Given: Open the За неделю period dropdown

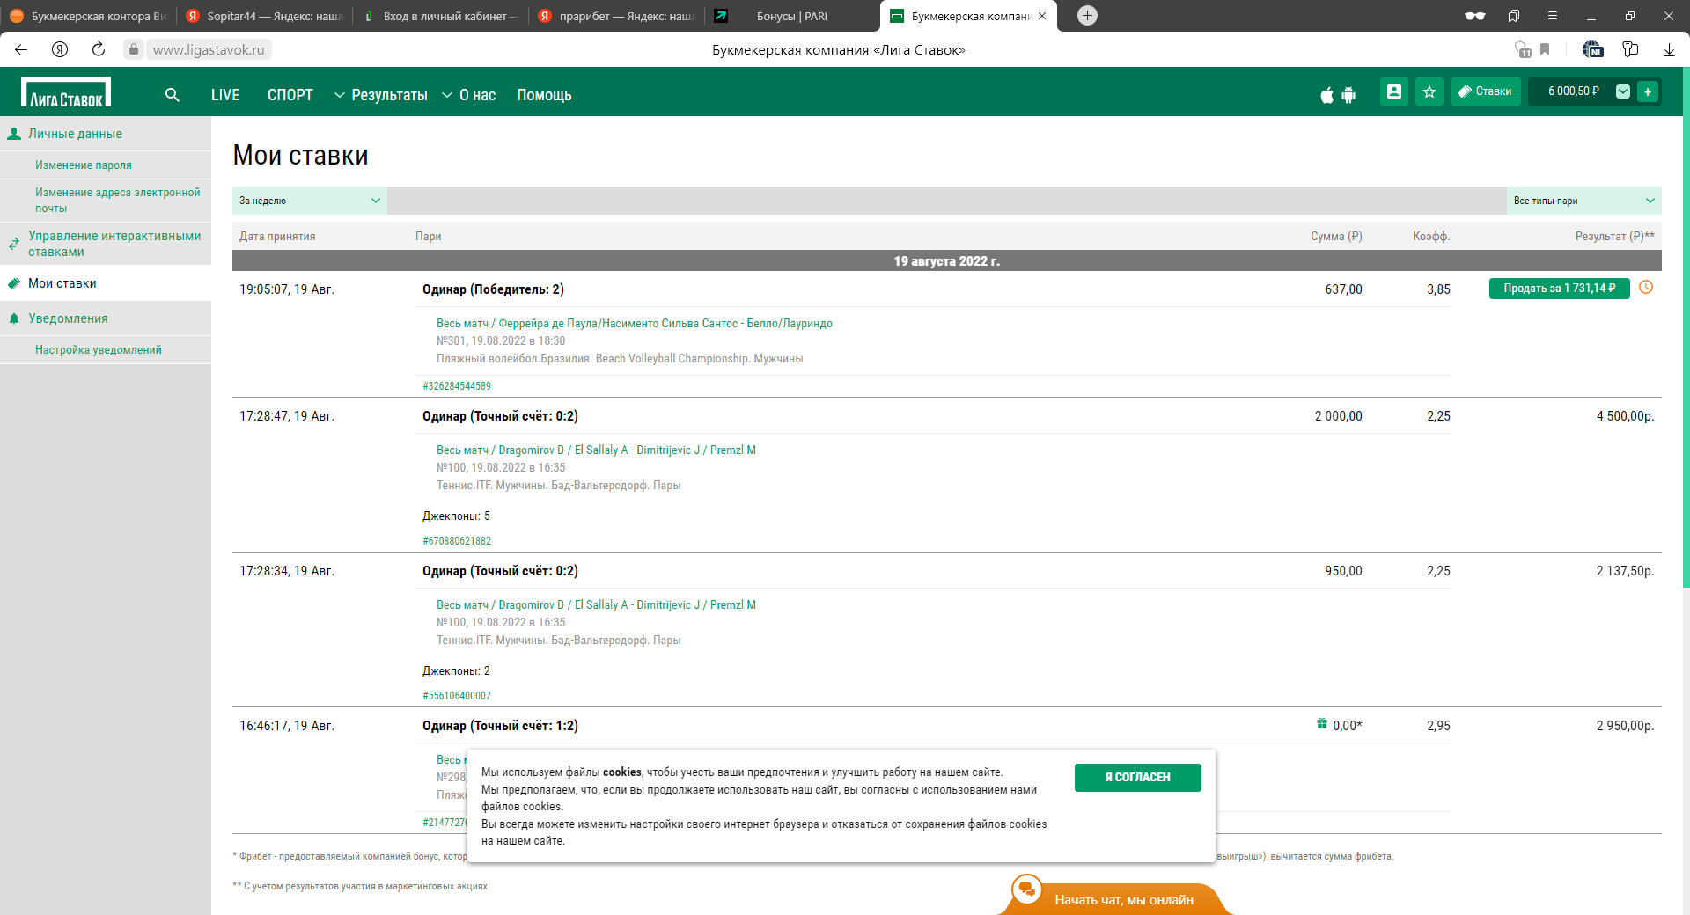Looking at the screenshot, I should (310, 201).
